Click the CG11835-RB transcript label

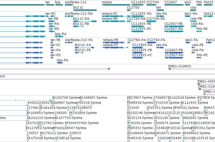click(x=141, y=24)
